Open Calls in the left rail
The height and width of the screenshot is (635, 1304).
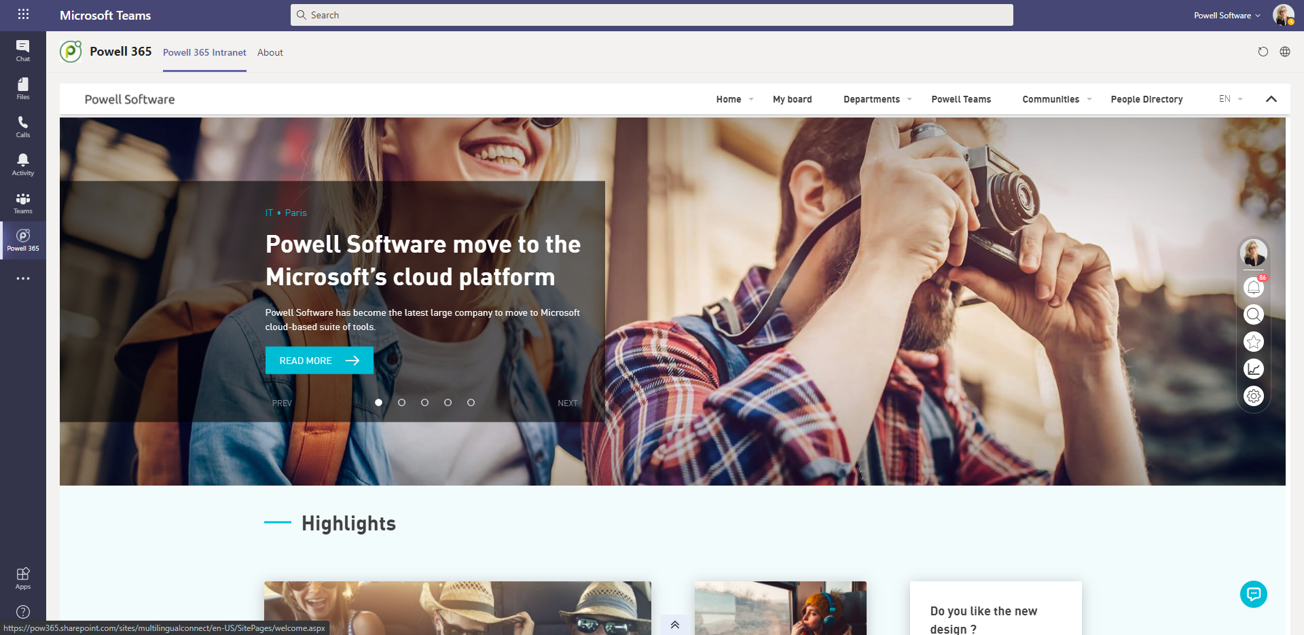tap(22, 126)
